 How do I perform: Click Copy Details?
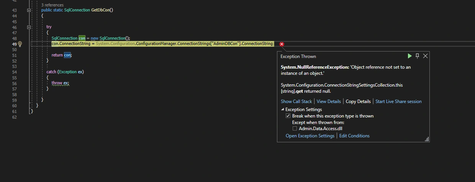point(358,101)
